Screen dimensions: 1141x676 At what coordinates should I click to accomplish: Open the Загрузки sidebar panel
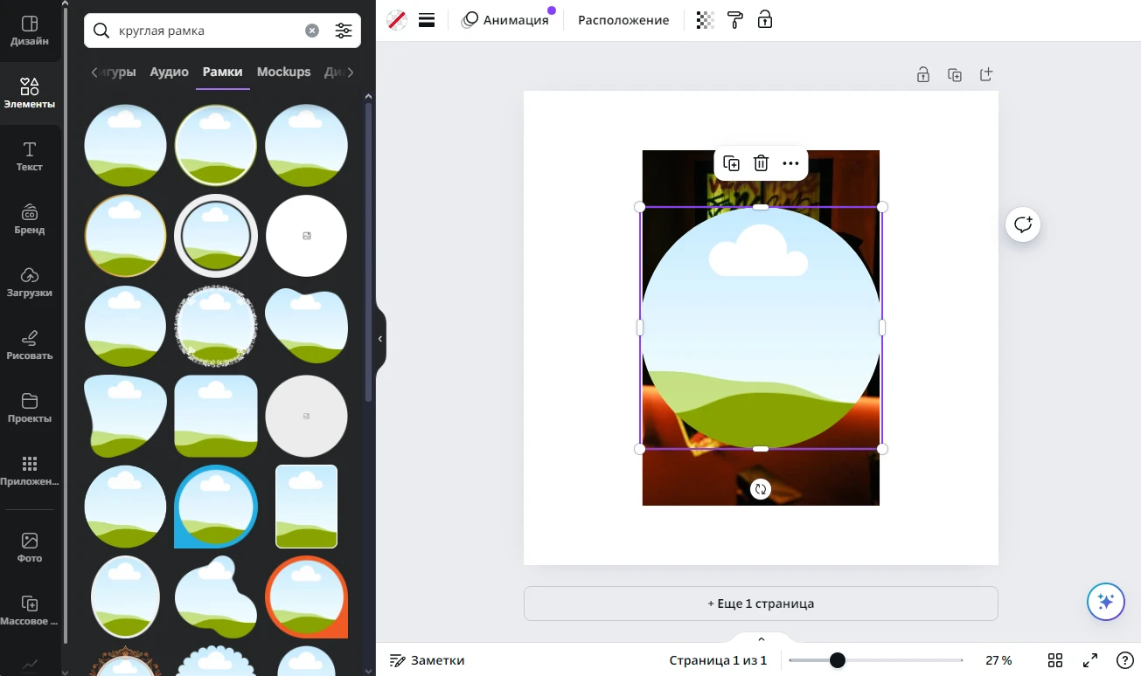(30, 282)
